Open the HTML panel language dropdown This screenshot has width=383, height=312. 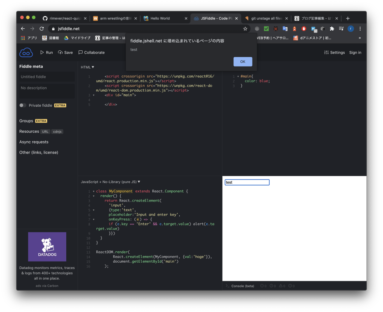(87, 67)
